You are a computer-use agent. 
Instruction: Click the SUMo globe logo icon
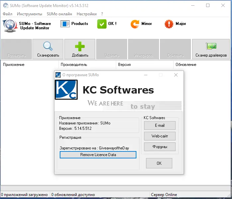pos(10,26)
